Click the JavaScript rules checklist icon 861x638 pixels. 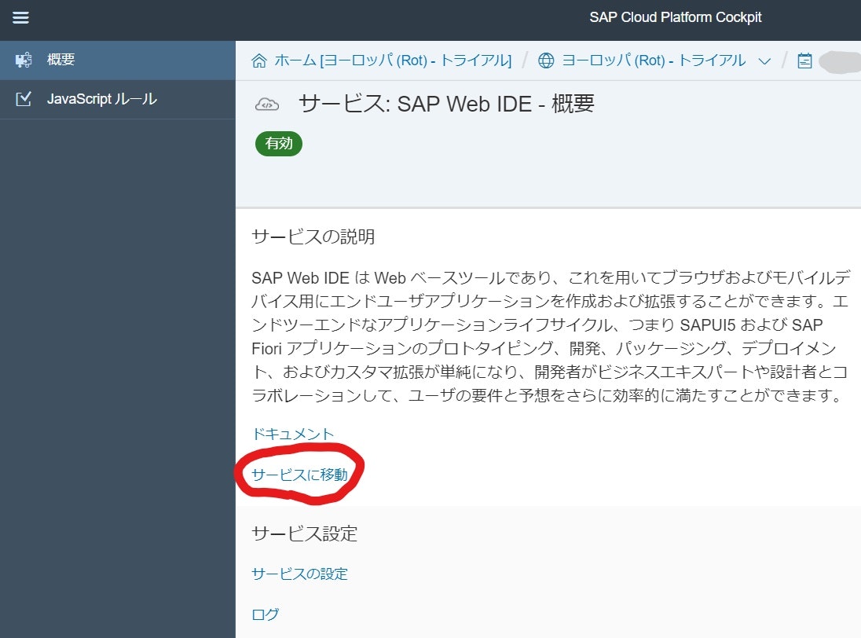[24, 100]
